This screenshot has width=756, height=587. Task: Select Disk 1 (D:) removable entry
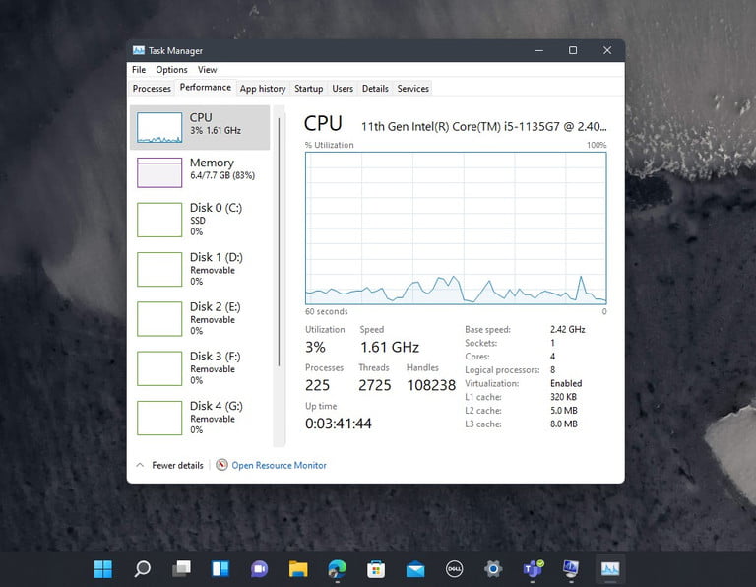200,269
